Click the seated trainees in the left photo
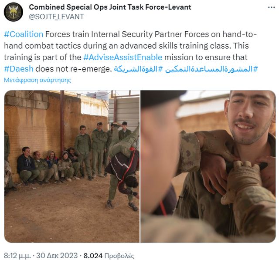Viewport: 279px width, 260px height. (49, 165)
